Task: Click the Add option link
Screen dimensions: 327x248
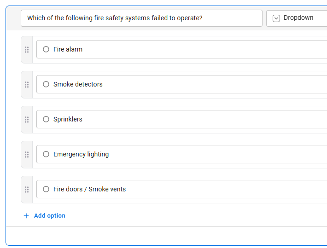Action: pos(50,216)
